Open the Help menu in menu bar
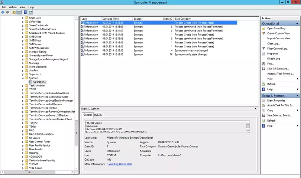Image resolution: width=301 pixels, height=178 pixels. tap(31, 7)
